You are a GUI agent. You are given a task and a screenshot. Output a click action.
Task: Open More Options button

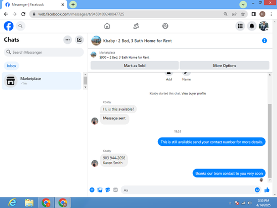click(x=224, y=65)
